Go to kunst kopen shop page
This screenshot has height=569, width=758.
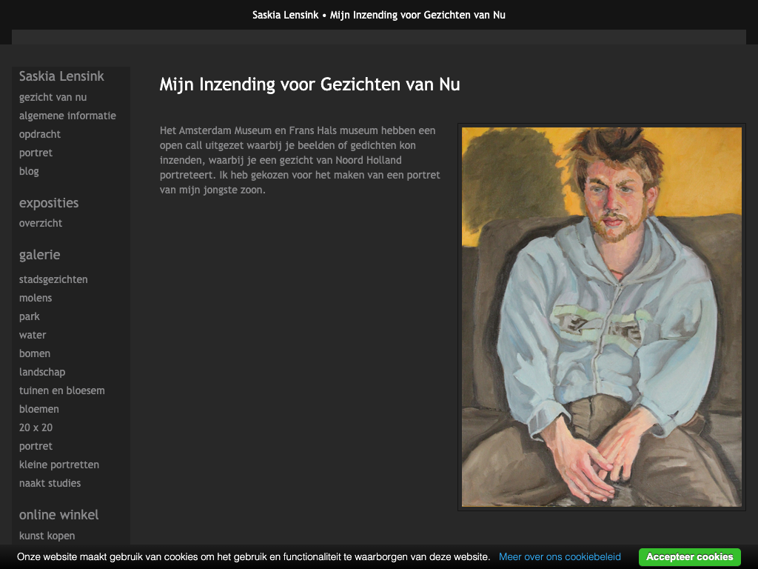tap(47, 536)
